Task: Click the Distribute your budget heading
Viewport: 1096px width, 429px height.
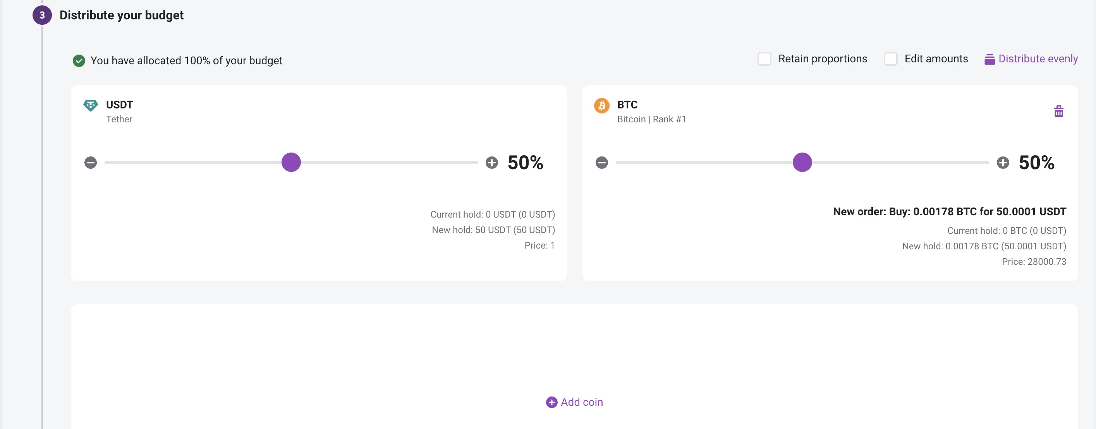Action: pyautogui.click(x=122, y=15)
